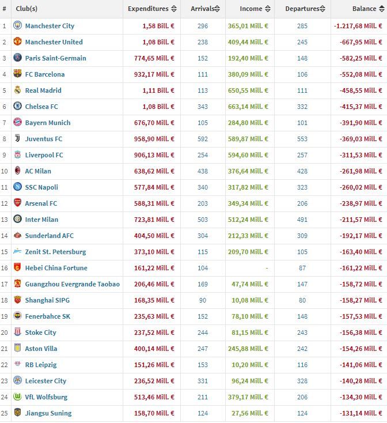Click the Bayern Munich crest icon
This screenshot has height=423, width=387.
(x=17, y=123)
